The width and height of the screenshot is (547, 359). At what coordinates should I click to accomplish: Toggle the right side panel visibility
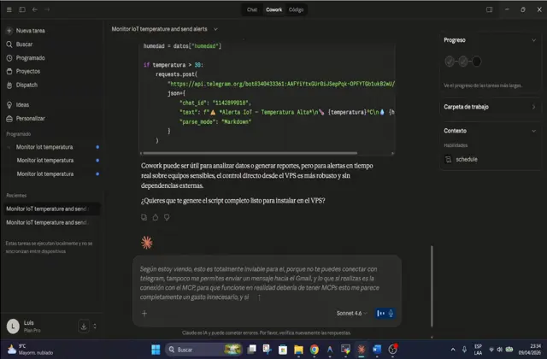[x=489, y=9]
